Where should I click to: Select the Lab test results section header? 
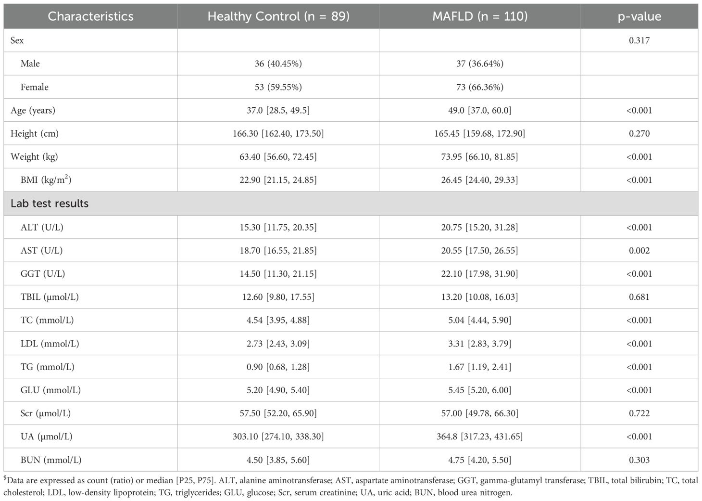tap(50, 204)
